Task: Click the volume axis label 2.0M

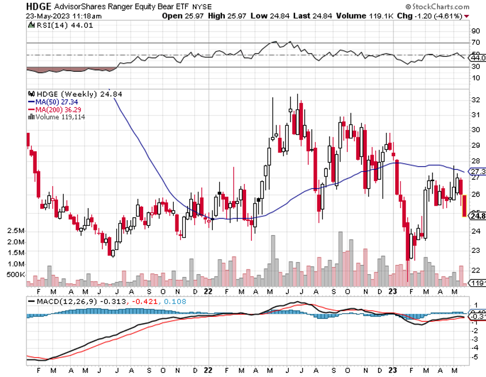Action: (16, 242)
